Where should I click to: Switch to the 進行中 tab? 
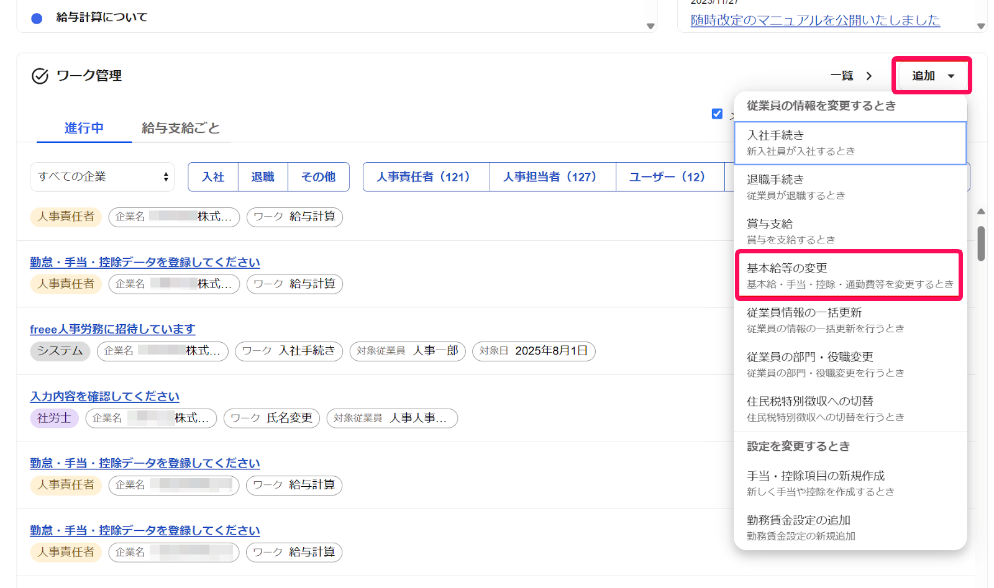84,128
